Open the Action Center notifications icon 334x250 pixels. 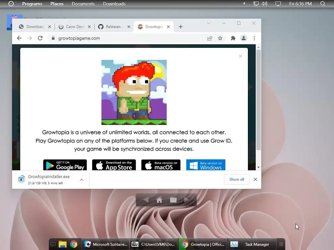(x=278, y=4)
